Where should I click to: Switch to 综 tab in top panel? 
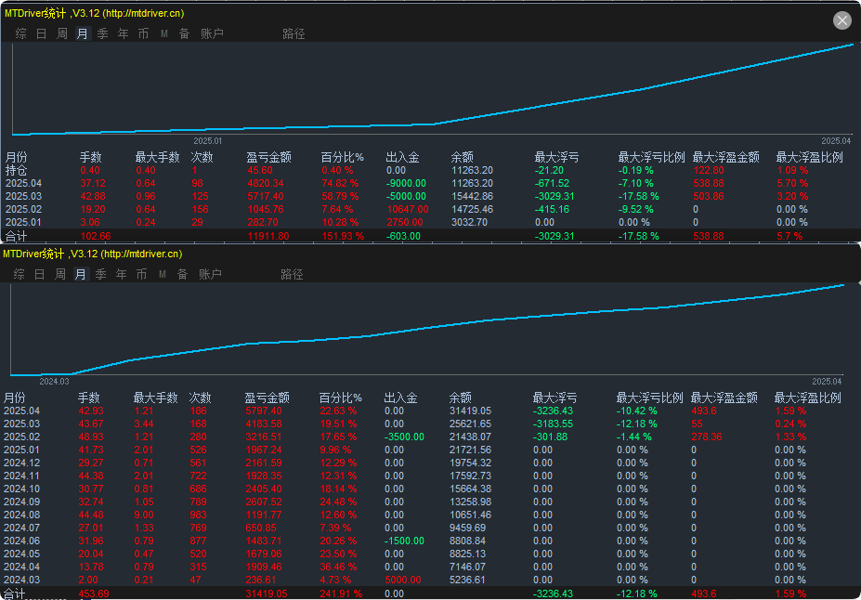point(20,33)
